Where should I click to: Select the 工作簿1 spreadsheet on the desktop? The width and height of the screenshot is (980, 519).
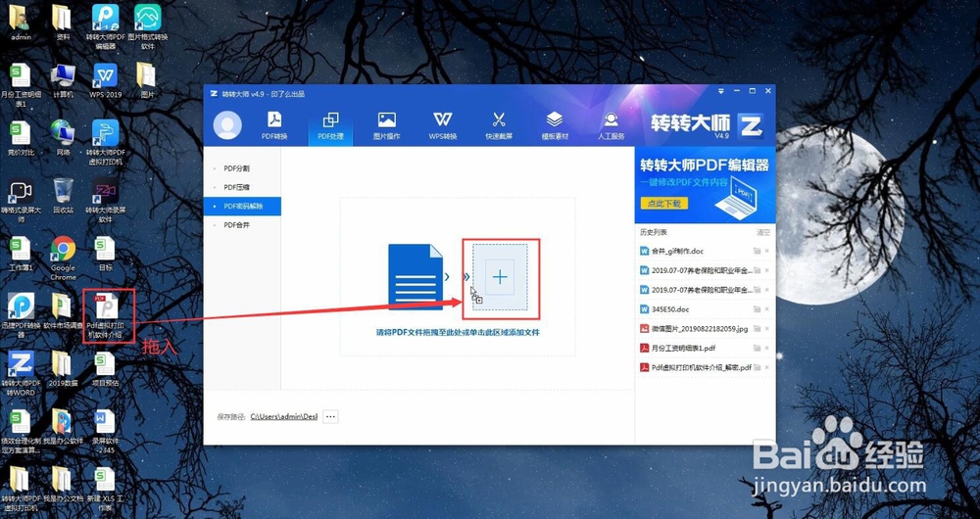21,253
